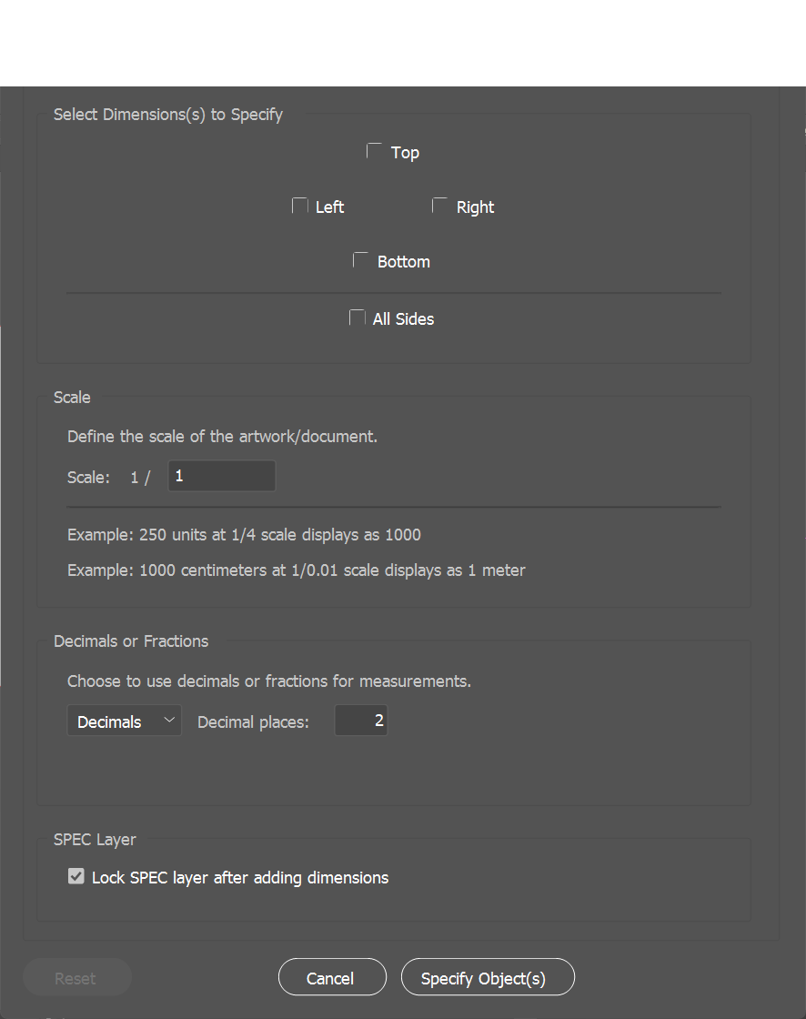Click the Scale section header
The width and height of the screenshot is (806, 1019).
pyautogui.click(x=71, y=397)
